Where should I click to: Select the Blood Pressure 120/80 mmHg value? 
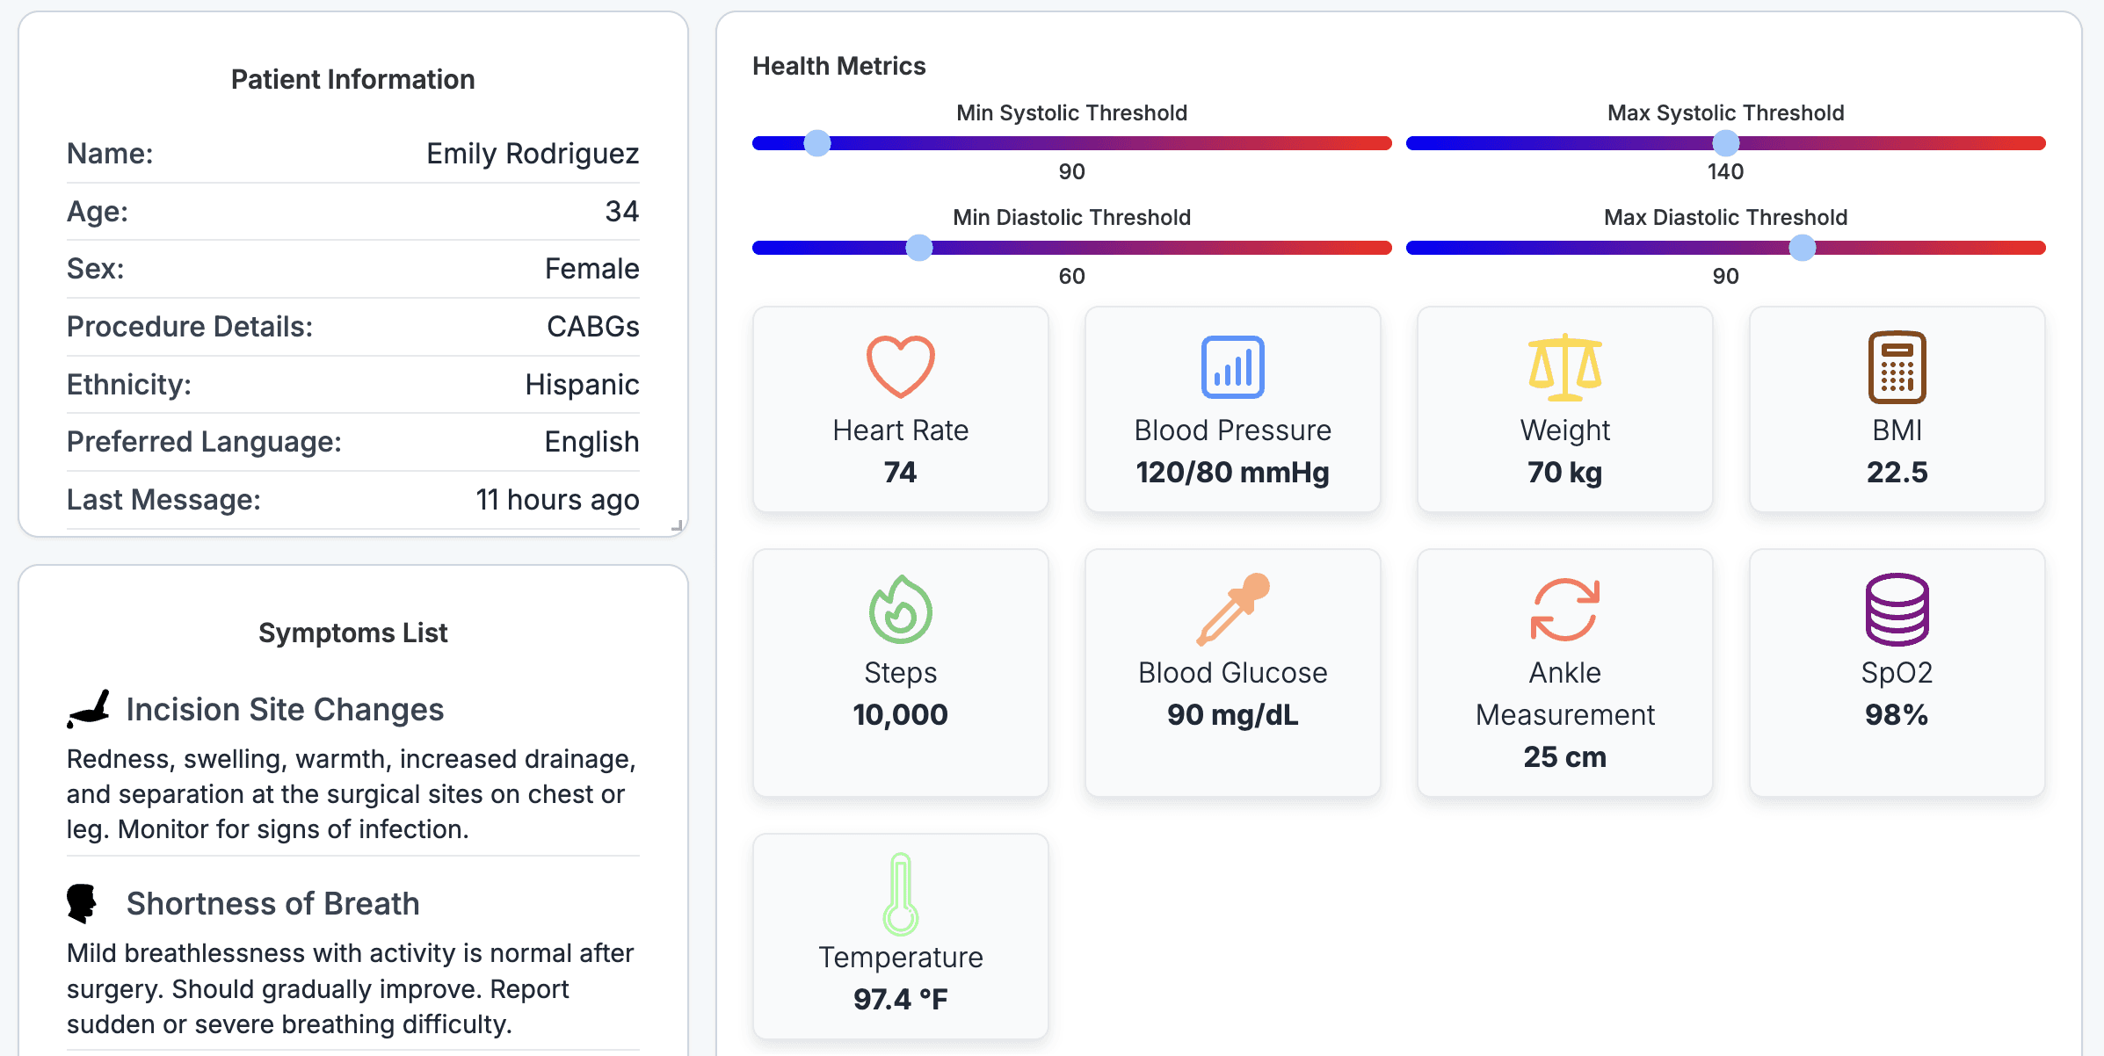tap(1232, 473)
